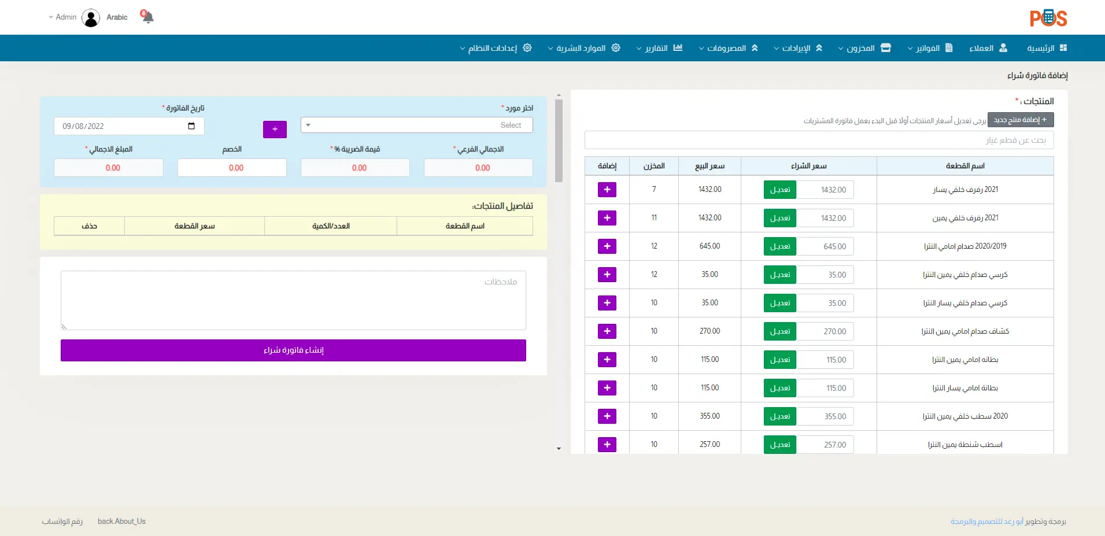
Task: Add كشاف صدام امامي يمين النترا with plus icon
Action: (607, 331)
